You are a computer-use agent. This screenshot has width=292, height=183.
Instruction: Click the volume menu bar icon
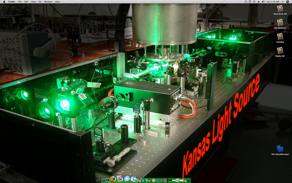point(263,1)
